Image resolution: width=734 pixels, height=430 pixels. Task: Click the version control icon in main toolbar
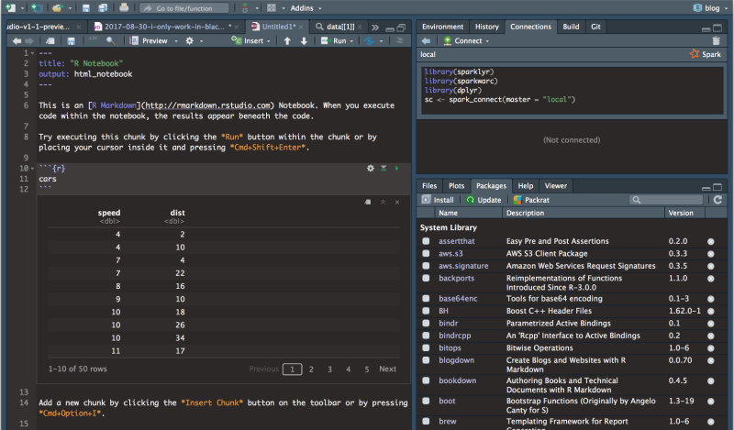(x=245, y=8)
